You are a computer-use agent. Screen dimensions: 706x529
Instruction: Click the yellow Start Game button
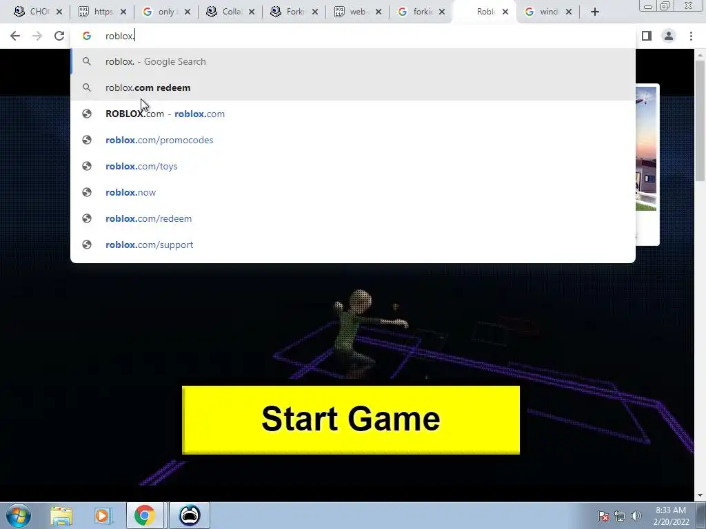351,419
